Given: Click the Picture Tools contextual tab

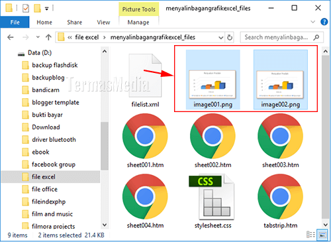Looking at the screenshot, I should (x=139, y=9).
